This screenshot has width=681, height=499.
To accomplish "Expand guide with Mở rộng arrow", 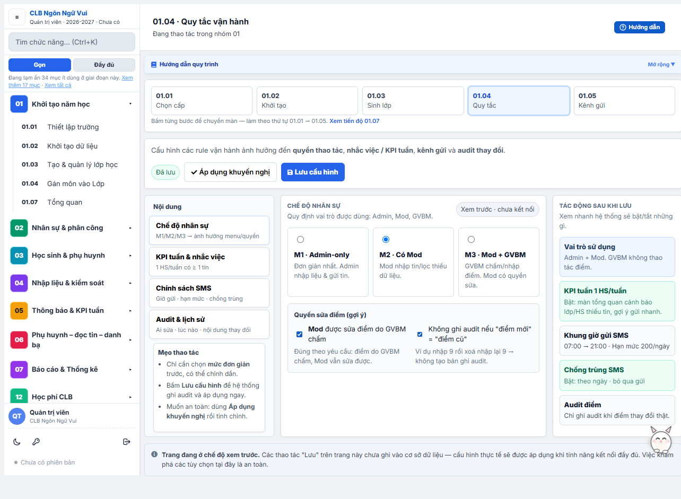I will click(x=661, y=65).
